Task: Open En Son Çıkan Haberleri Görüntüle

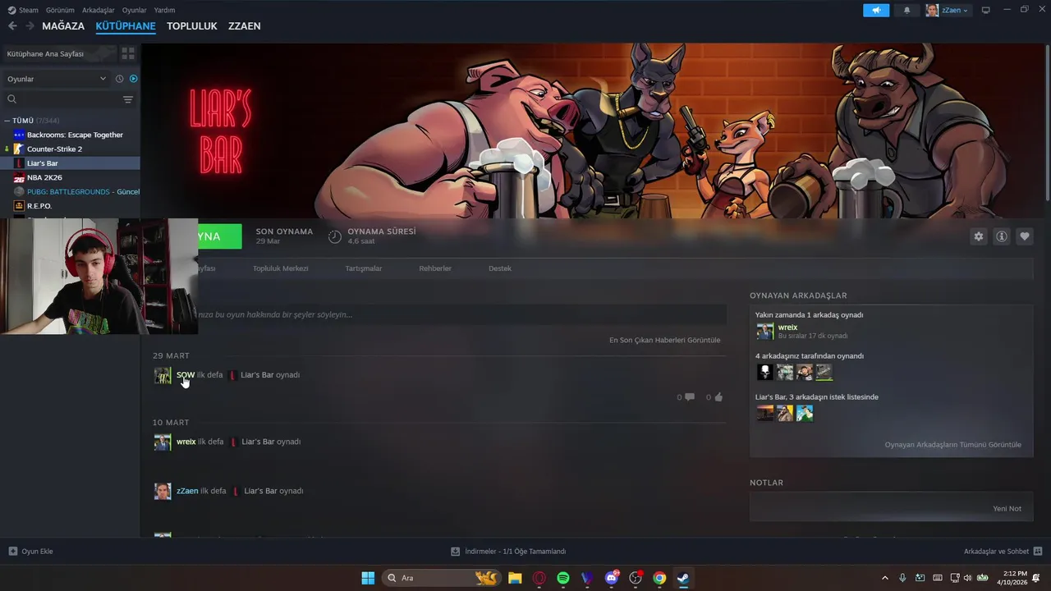Action: pos(664,340)
